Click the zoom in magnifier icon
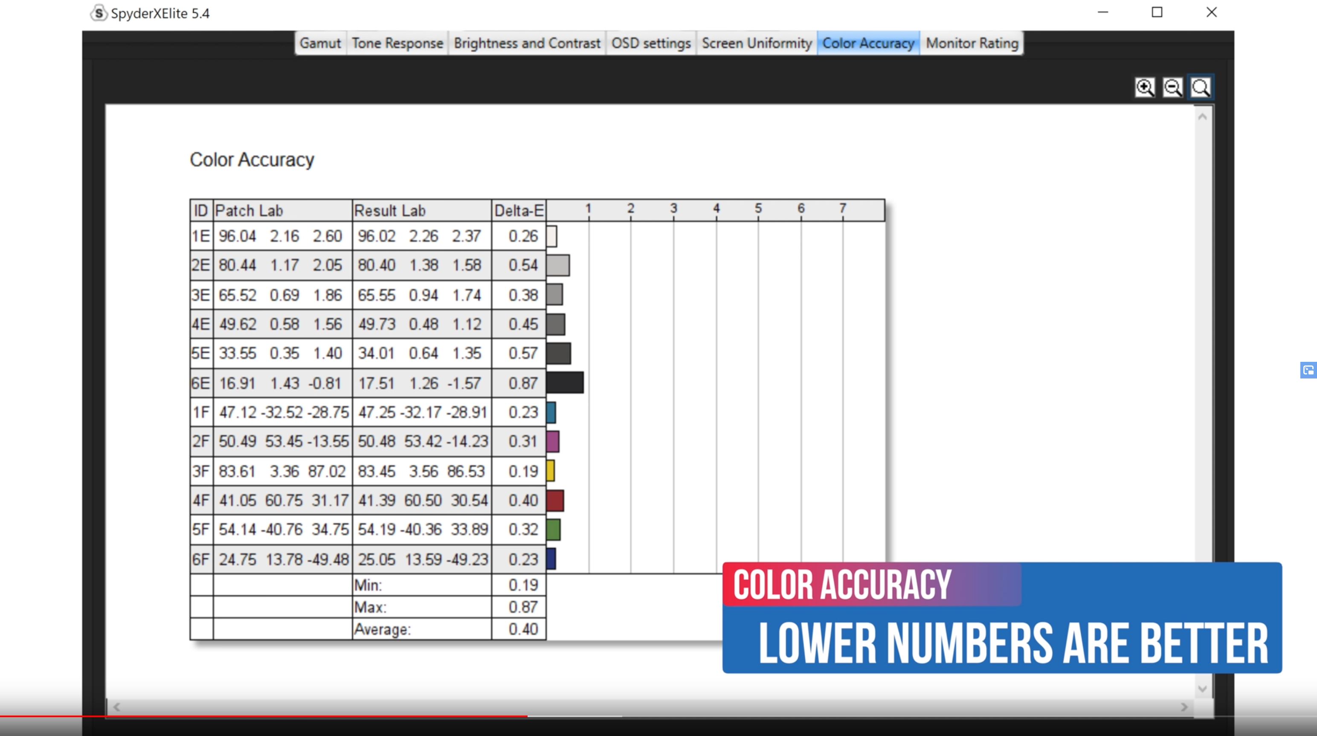Image resolution: width=1317 pixels, height=736 pixels. click(1145, 87)
